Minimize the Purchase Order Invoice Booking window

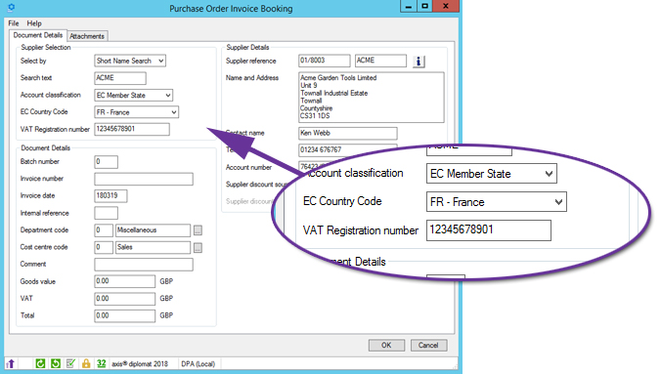(408, 6)
